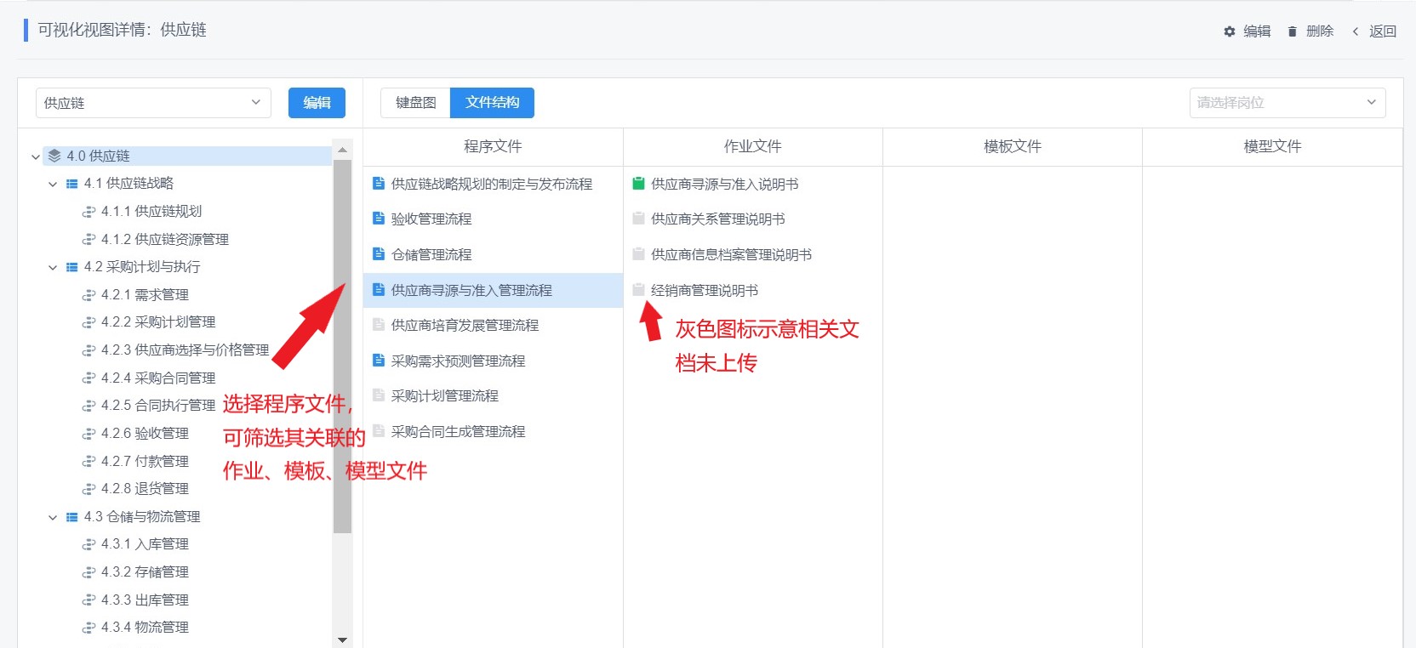Image resolution: width=1416 pixels, height=648 pixels.
Task: Click the 模型文件 column header
Action: point(1272,146)
